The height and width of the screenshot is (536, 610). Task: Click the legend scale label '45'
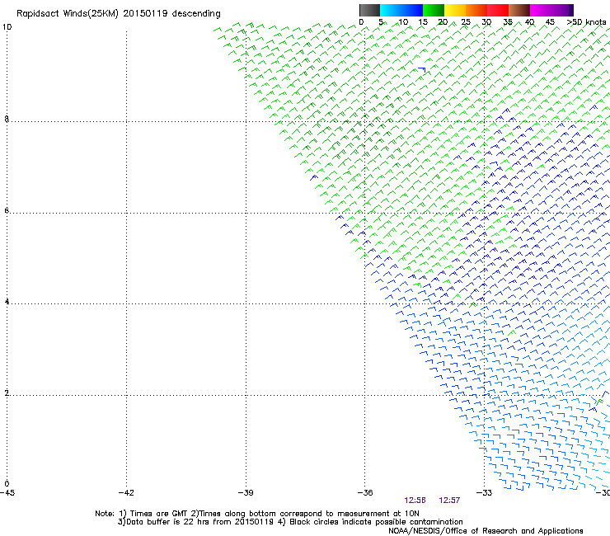pyautogui.click(x=550, y=22)
